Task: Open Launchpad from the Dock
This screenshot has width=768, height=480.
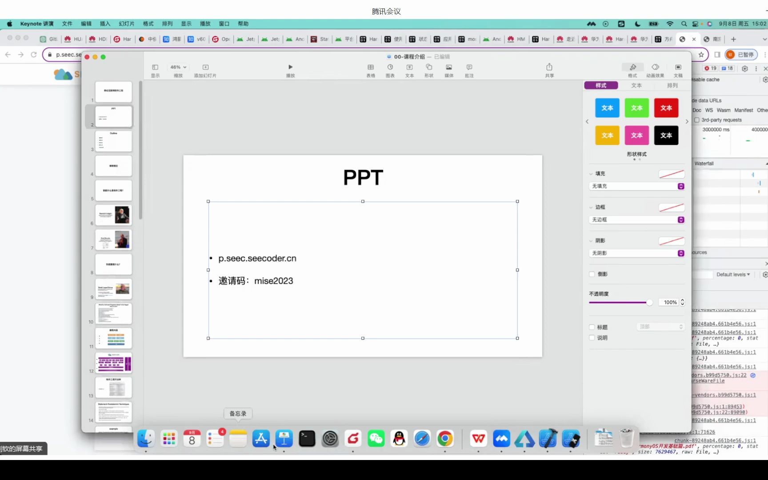Action: pos(169,439)
